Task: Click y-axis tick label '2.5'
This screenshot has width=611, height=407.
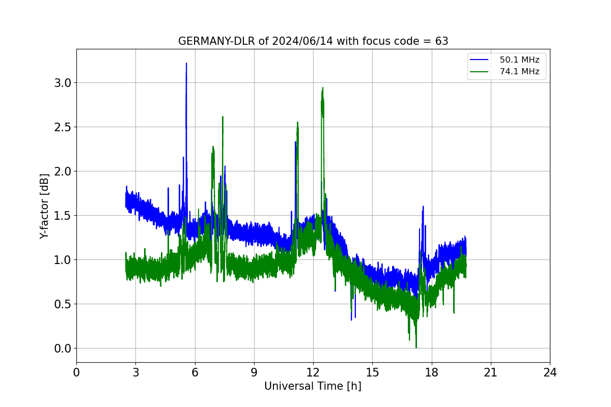Action: pyautogui.click(x=63, y=127)
